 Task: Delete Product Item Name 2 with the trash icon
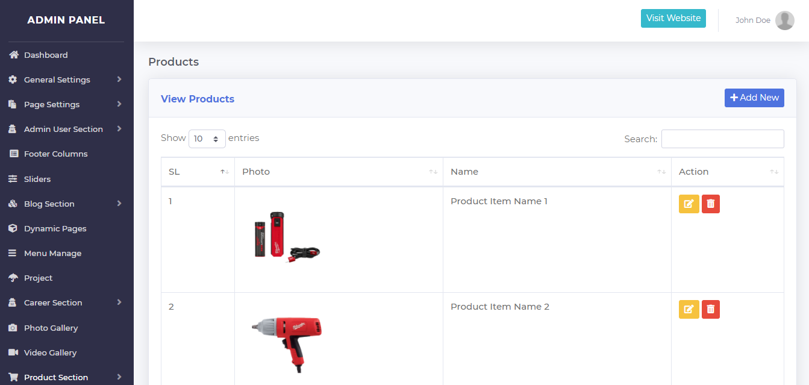[x=711, y=310]
